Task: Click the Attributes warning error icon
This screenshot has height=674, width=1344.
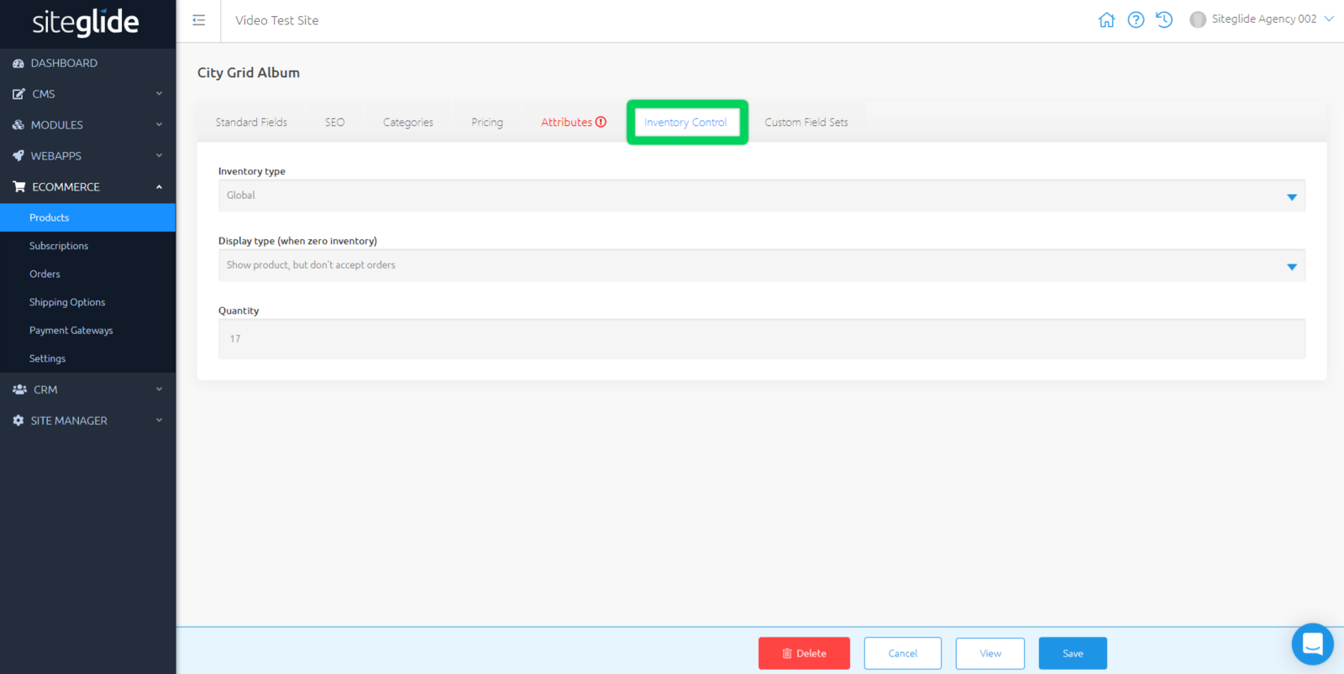Action: click(601, 122)
